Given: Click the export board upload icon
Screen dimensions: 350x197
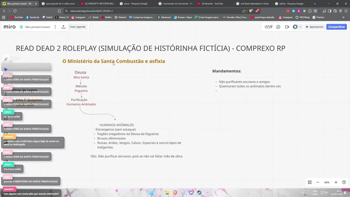Looking at the screenshot, I should tap(63, 27).
